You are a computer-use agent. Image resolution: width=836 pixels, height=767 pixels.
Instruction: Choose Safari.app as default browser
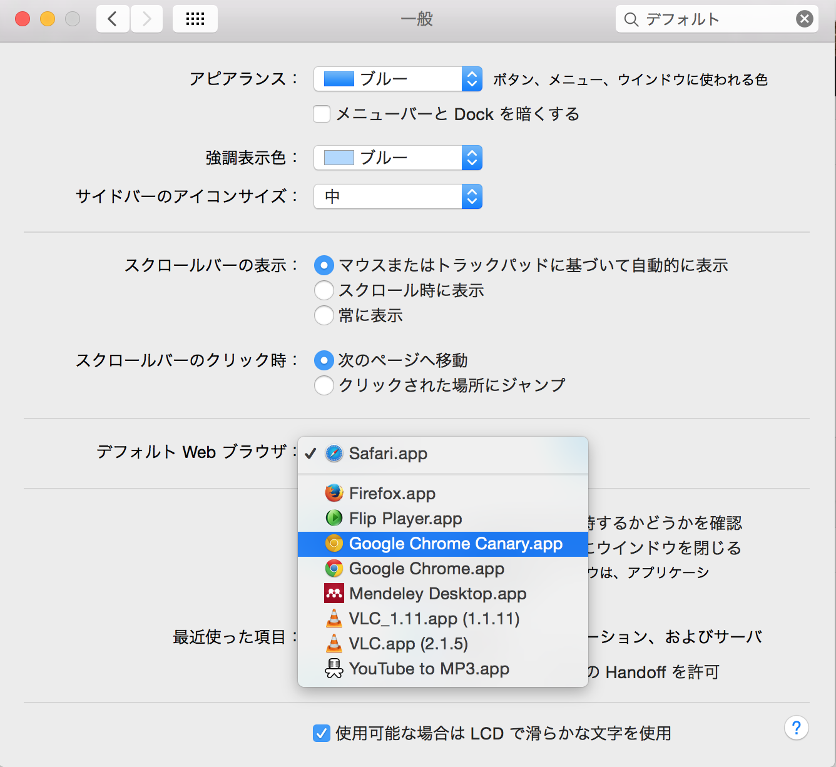coord(443,454)
